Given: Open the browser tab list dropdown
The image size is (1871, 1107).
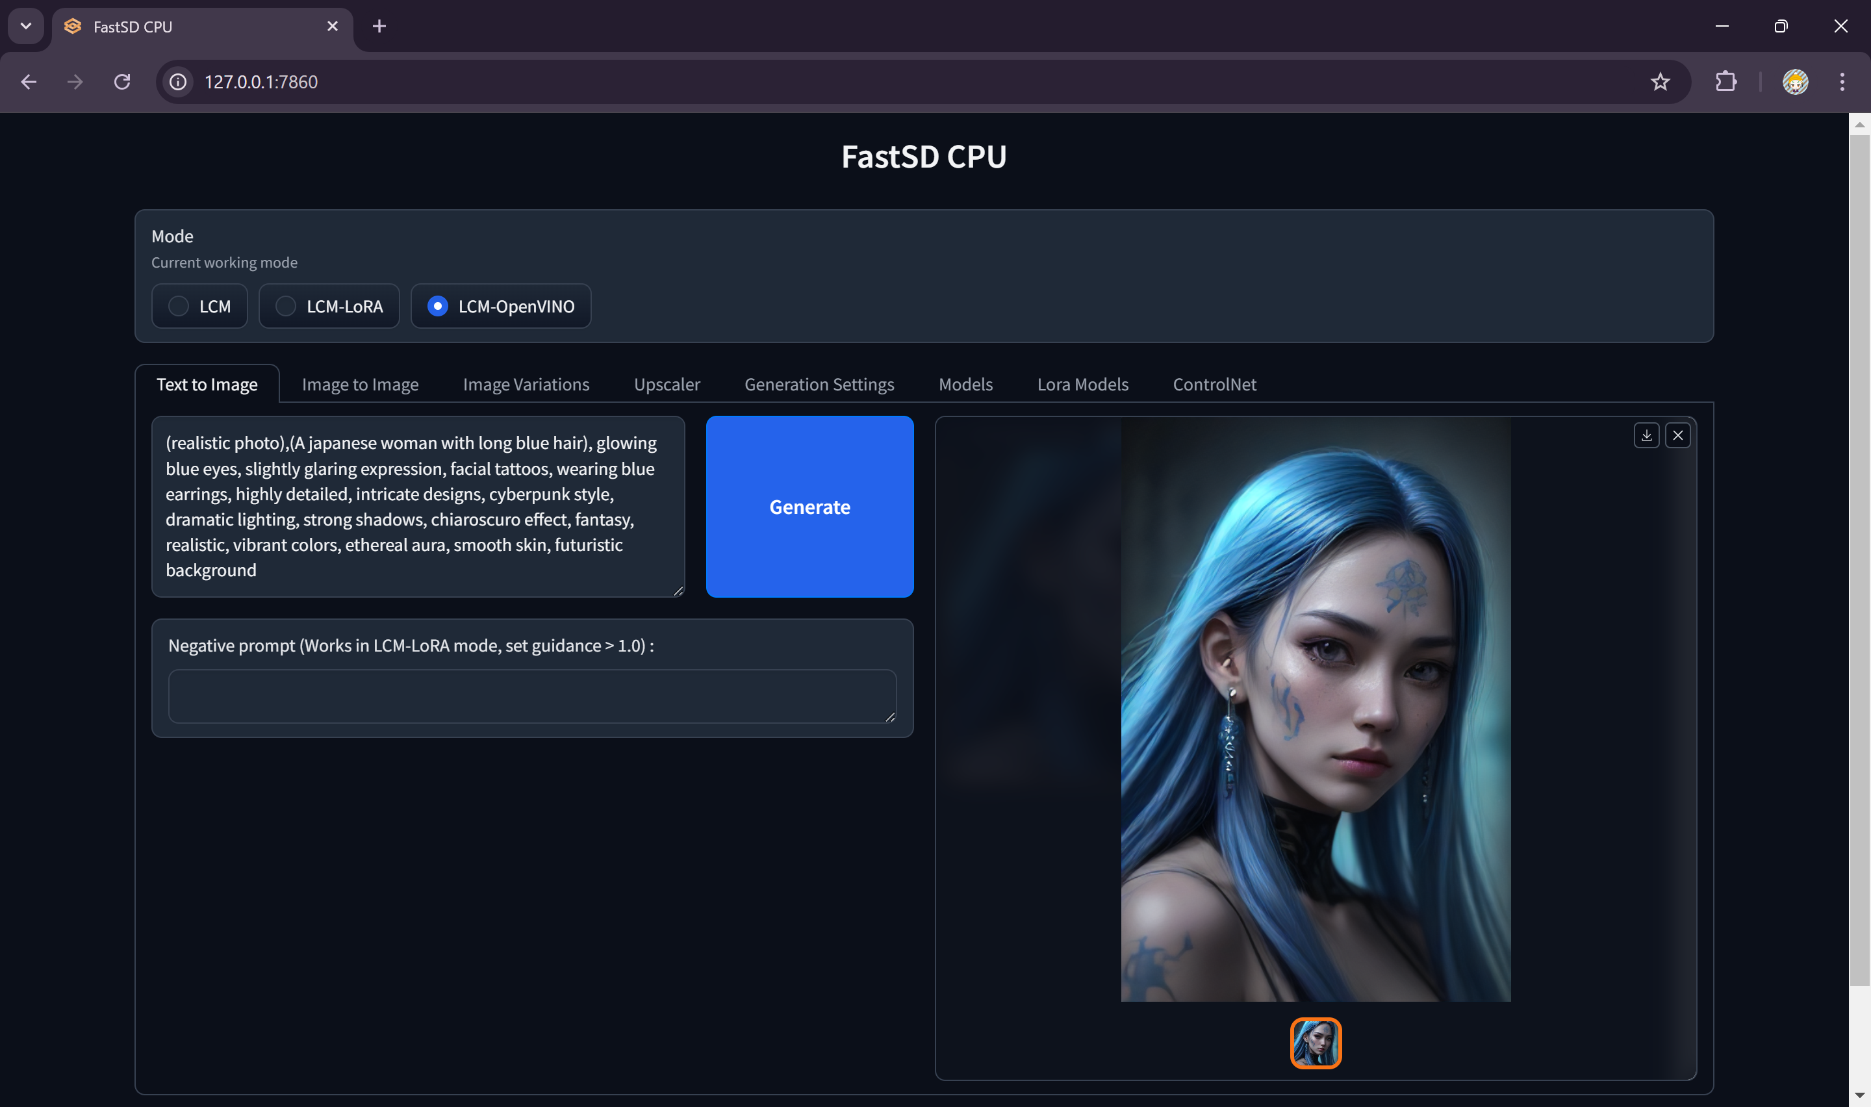Looking at the screenshot, I should (x=25, y=26).
